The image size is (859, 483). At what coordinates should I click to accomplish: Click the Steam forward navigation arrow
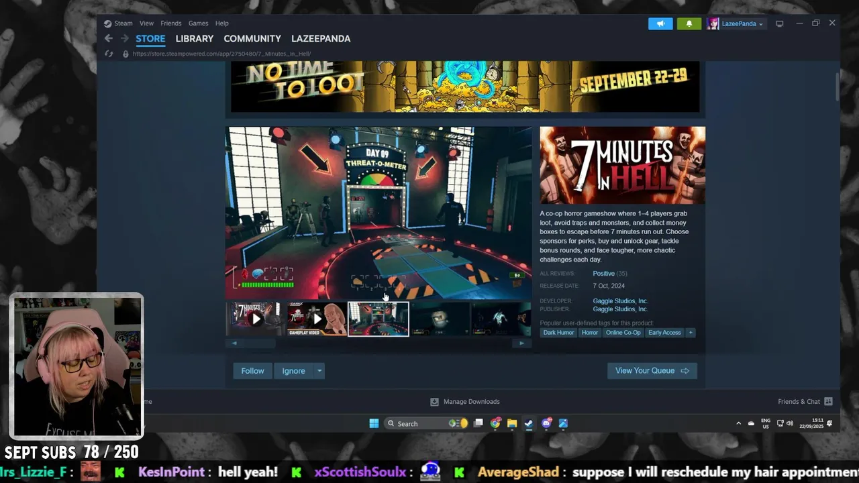click(x=124, y=39)
